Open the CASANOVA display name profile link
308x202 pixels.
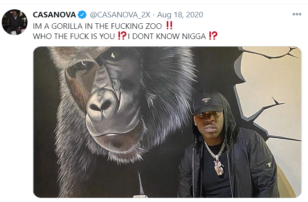(54, 15)
